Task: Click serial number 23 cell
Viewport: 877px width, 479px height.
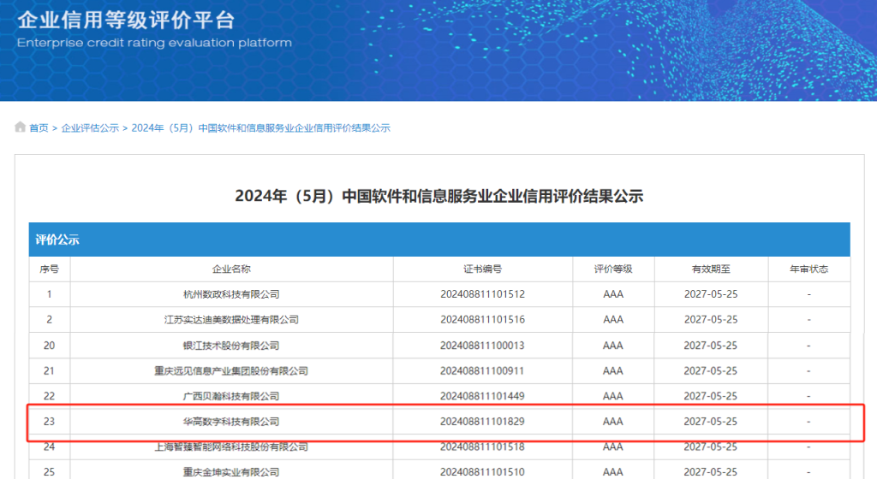Action: coord(49,422)
